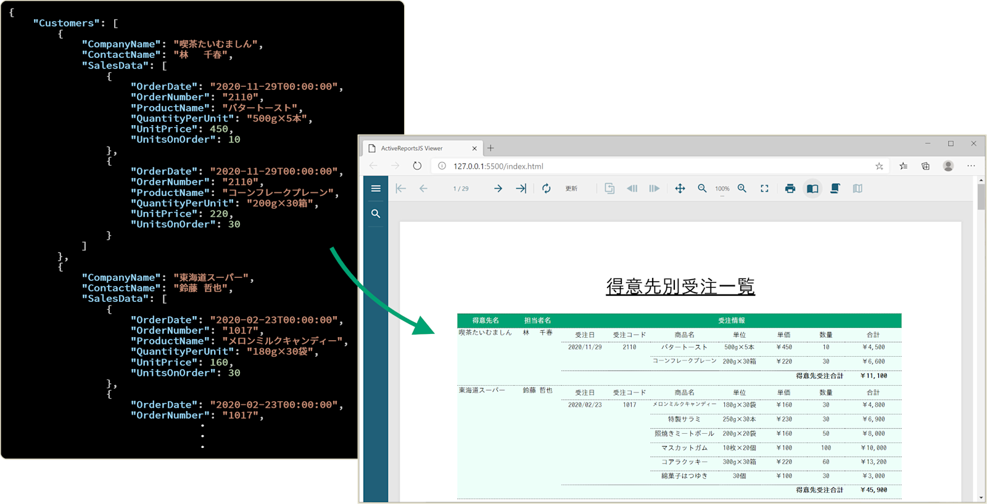
Task: Click the browser vertical scrollbar thumb
Action: [981, 197]
